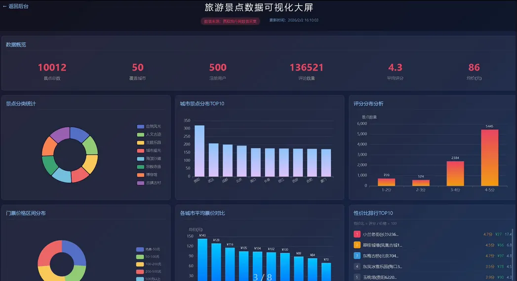517x281 pixels.
Task: Toggle 免费-50元 price legend item
Action: [148, 249]
